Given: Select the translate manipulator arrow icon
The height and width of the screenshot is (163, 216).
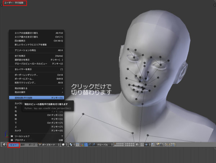Looking at the screenshot, I should pos(86,144).
